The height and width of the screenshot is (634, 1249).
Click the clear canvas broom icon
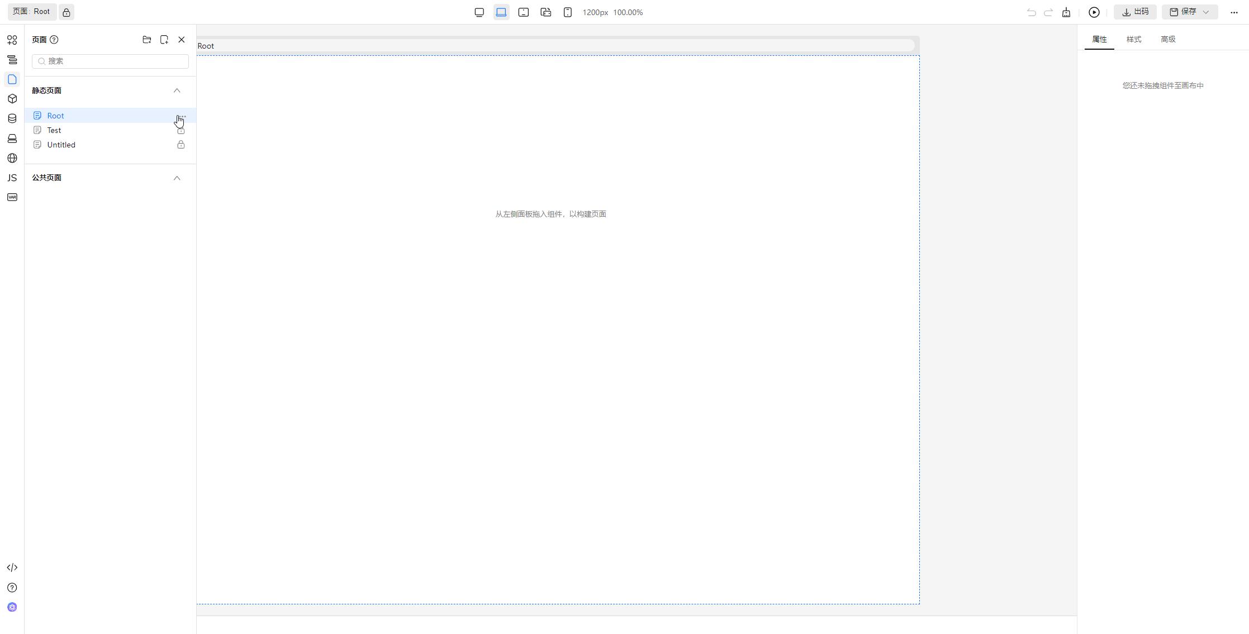click(x=1066, y=12)
